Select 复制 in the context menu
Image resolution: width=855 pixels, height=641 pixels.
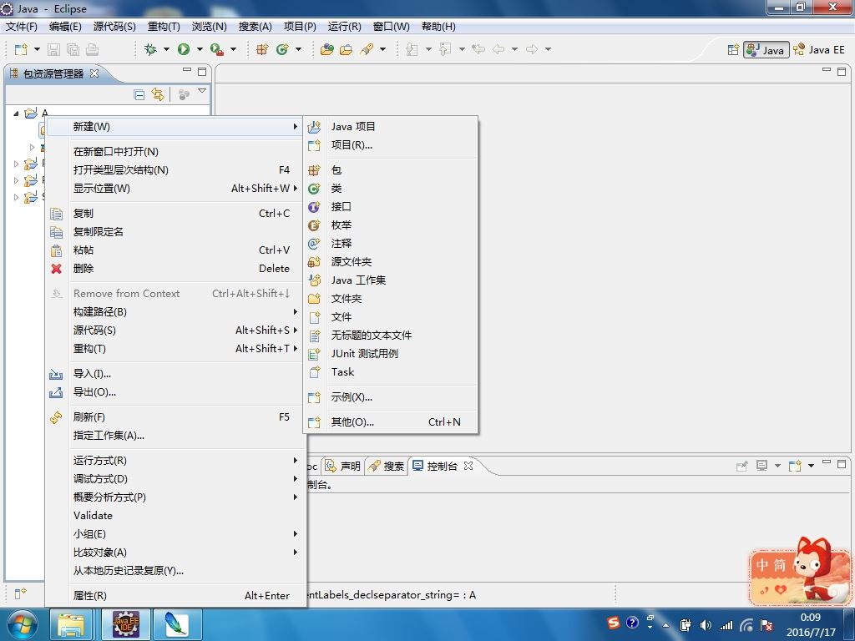[175, 213]
